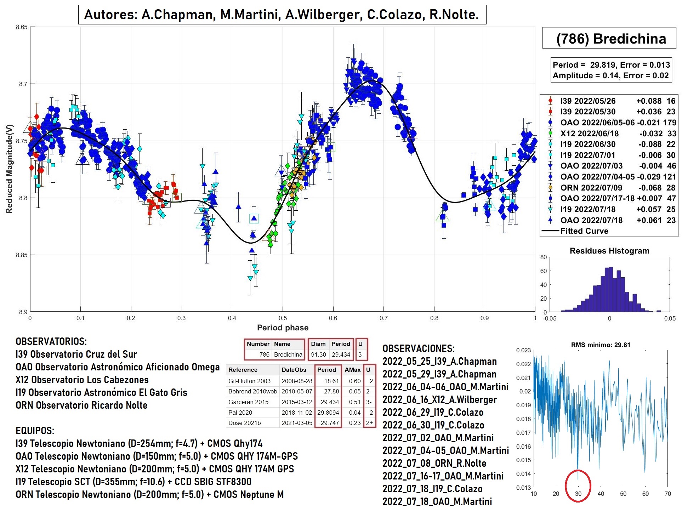Click the OBSERVACIONES heading

pos(419,348)
